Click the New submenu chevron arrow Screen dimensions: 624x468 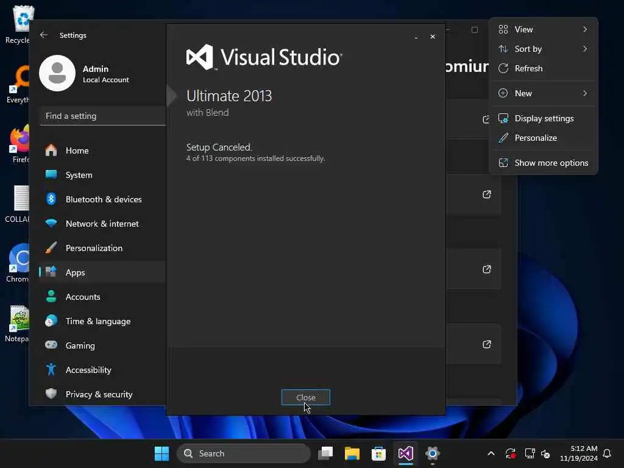tap(585, 93)
